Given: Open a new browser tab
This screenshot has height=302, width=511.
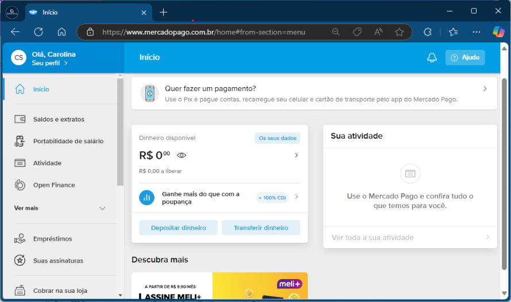Looking at the screenshot, I should click(x=163, y=13).
